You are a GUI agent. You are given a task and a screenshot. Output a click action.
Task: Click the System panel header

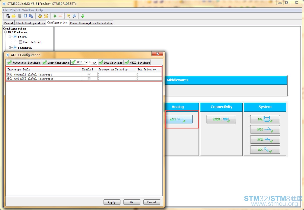(x=265, y=107)
